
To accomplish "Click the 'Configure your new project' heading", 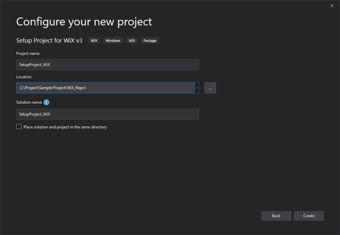I will tap(84, 22).
